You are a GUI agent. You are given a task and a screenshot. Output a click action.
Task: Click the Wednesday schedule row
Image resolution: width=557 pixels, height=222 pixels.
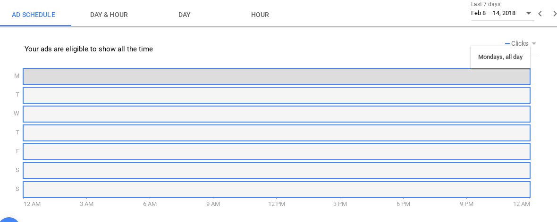click(x=276, y=114)
